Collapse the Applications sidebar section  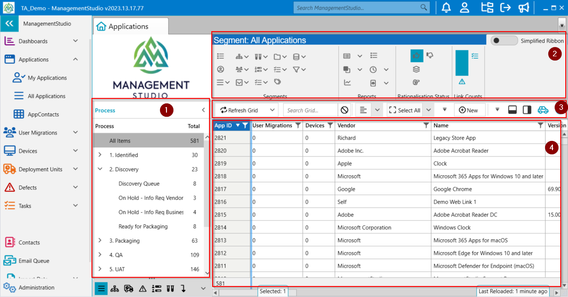(x=76, y=59)
